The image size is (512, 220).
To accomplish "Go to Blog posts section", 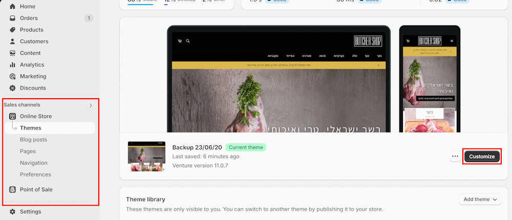I will point(33,140).
